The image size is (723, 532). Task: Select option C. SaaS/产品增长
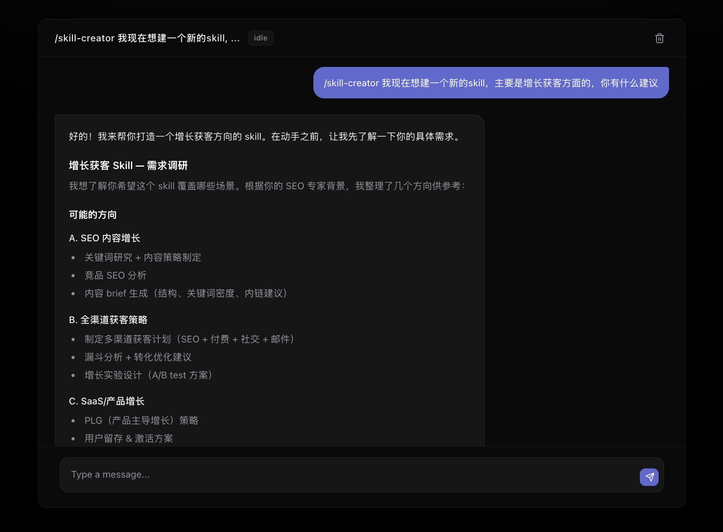point(107,401)
